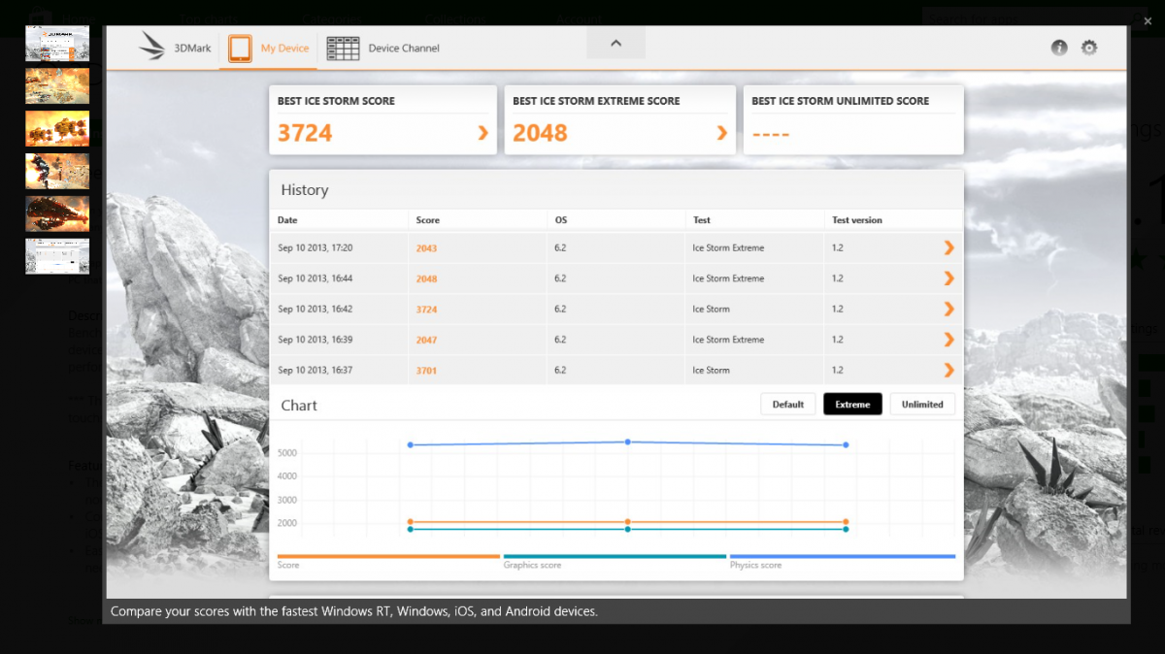Open arrow for the 17:20 history row
The width and height of the screenshot is (1165, 654).
pos(949,247)
